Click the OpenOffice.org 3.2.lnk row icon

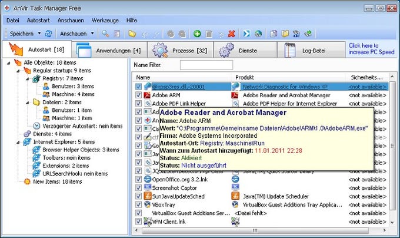(x=148, y=179)
